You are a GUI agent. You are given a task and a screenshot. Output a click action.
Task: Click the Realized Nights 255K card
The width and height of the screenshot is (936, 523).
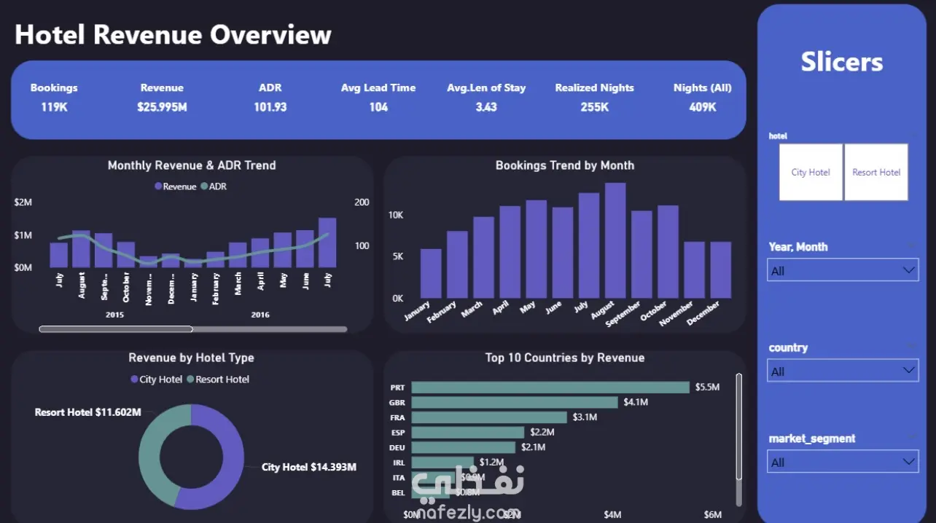click(595, 97)
